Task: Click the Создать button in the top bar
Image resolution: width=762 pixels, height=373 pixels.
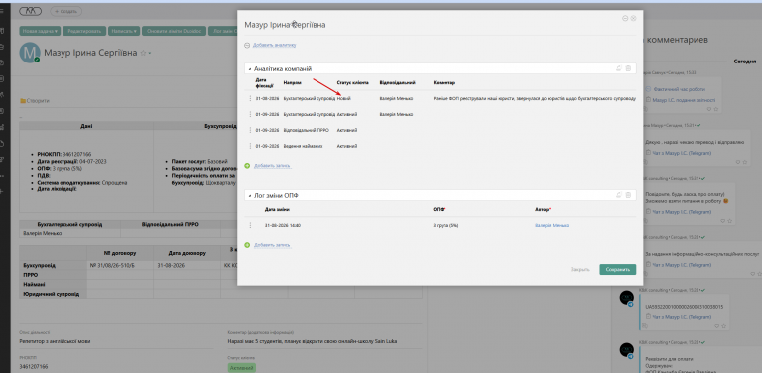Action: click(x=66, y=11)
